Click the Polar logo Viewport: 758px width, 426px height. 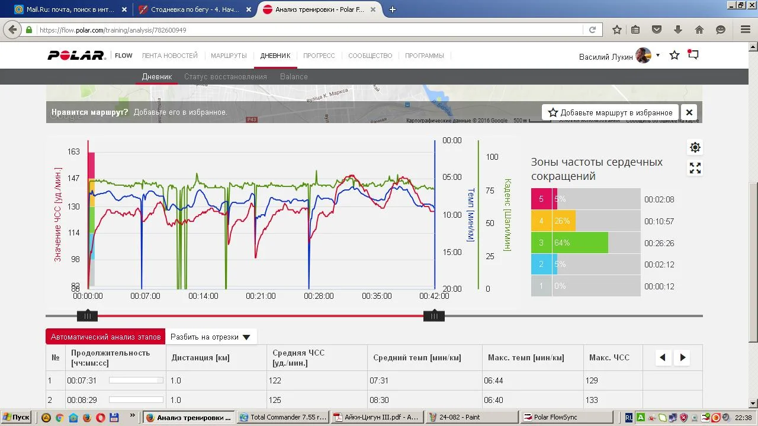pyautogui.click(x=76, y=56)
